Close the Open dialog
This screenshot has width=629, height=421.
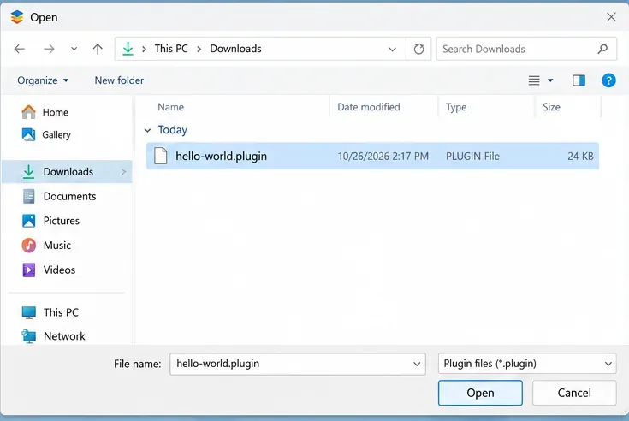tap(611, 17)
